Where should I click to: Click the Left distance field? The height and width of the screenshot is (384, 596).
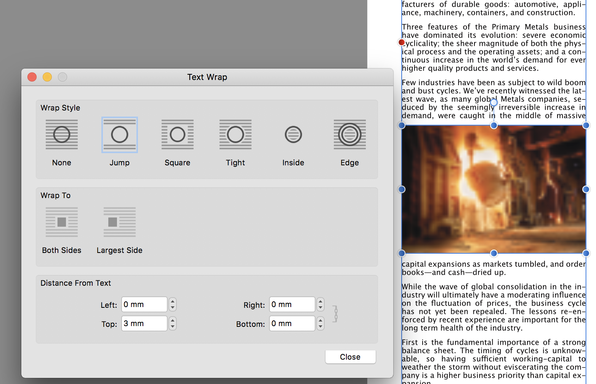pos(144,304)
